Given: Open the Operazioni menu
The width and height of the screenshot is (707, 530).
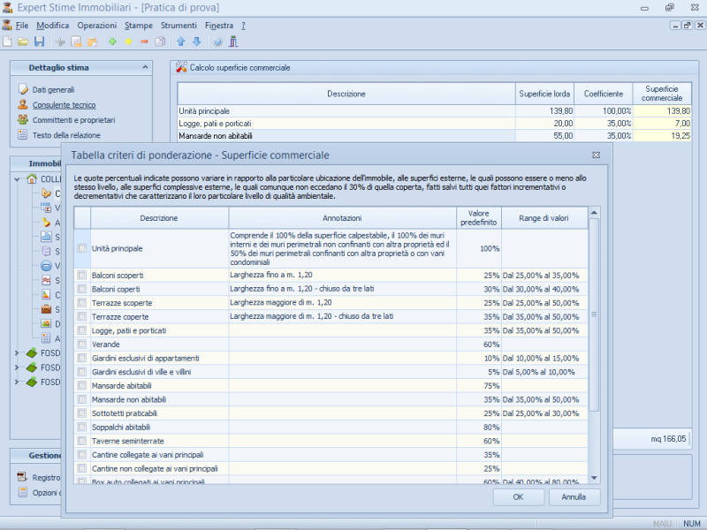Looking at the screenshot, I should click(97, 26).
